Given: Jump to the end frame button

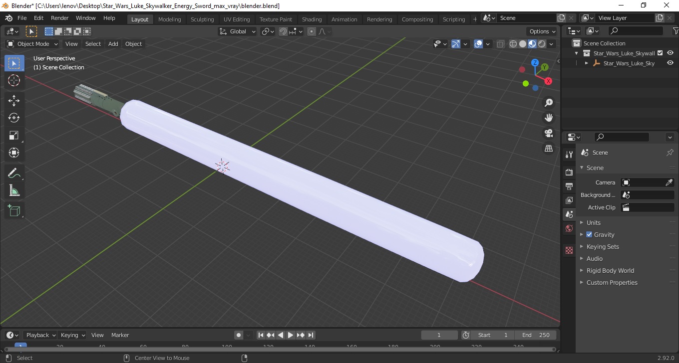Looking at the screenshot, I should click(x=311, y=335).
